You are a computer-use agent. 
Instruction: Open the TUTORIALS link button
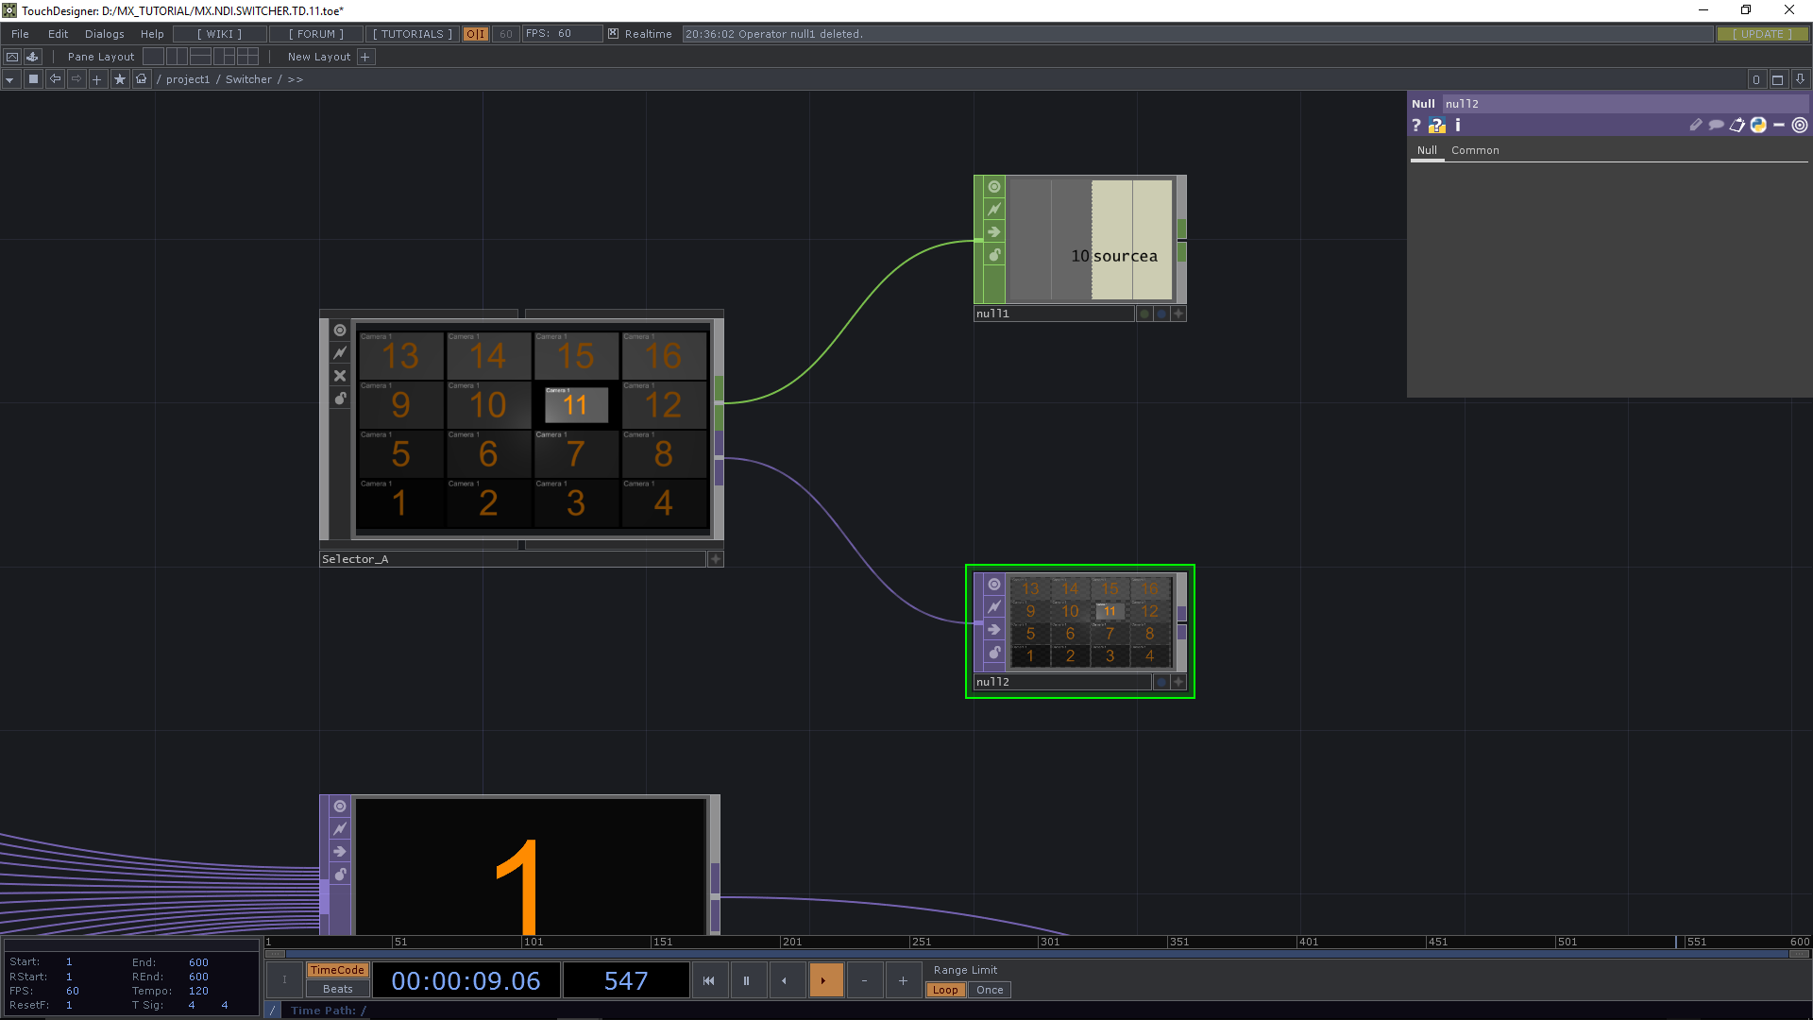point(412,34)
